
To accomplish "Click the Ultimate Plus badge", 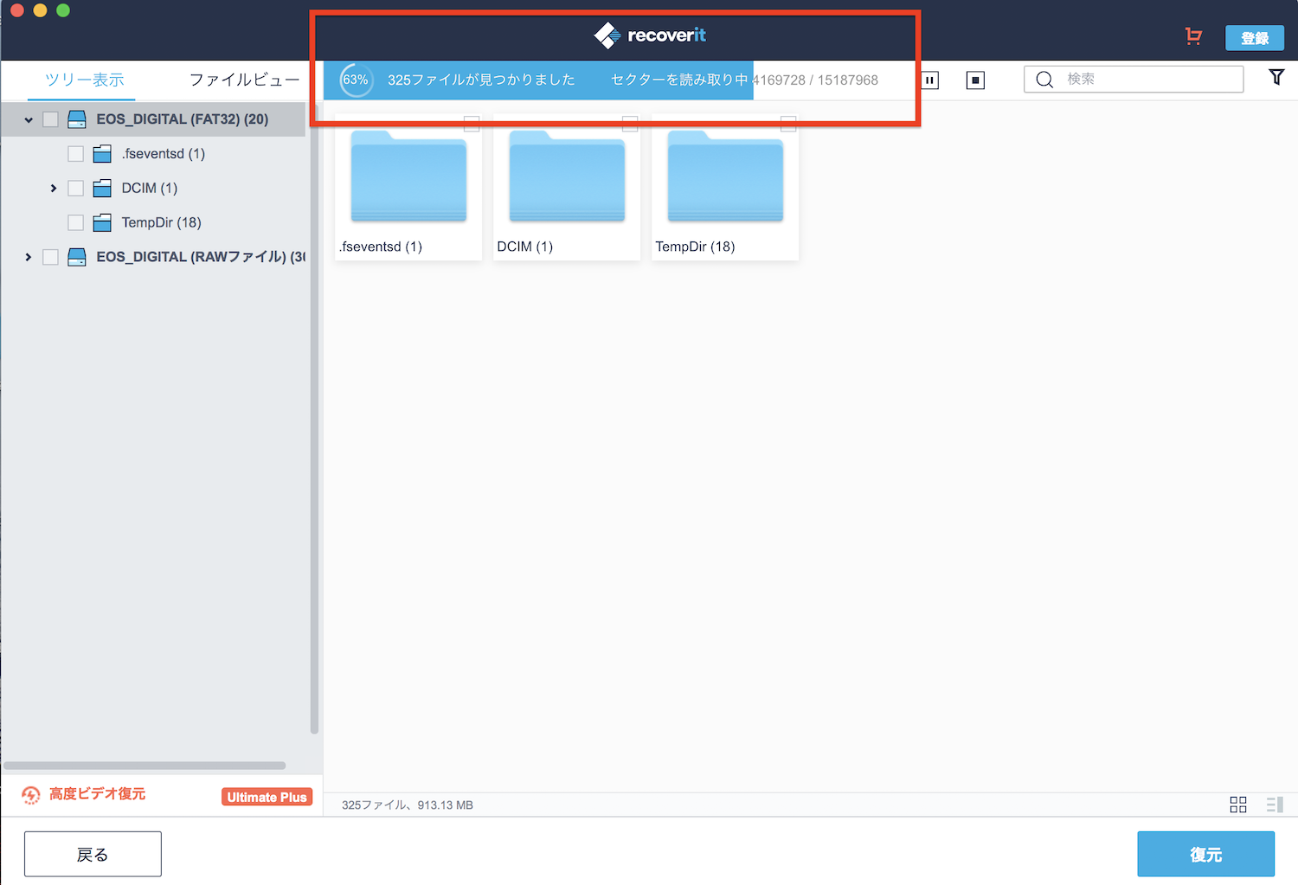I will click(267, 797).
